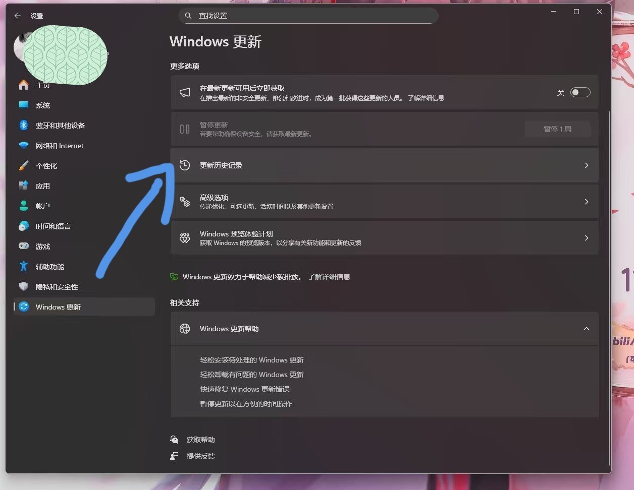Open 了解详细信息 link in the first option

pos(426,98)
